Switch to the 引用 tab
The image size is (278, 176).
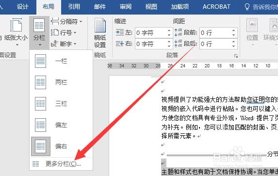(x=74, y=7)
